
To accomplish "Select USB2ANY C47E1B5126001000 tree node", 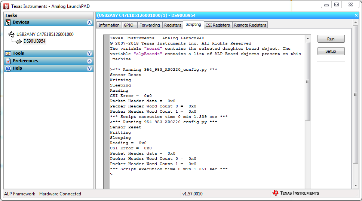I will (45, 34).
